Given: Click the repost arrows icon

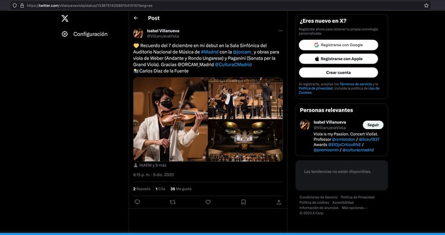Looking at the screenshot, I should tap(173, 202).
